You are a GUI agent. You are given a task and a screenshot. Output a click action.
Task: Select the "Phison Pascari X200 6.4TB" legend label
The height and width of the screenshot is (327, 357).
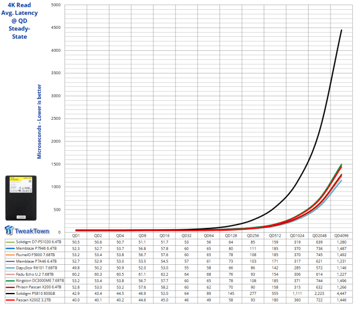pyautogui.click(x=39, y=287)
